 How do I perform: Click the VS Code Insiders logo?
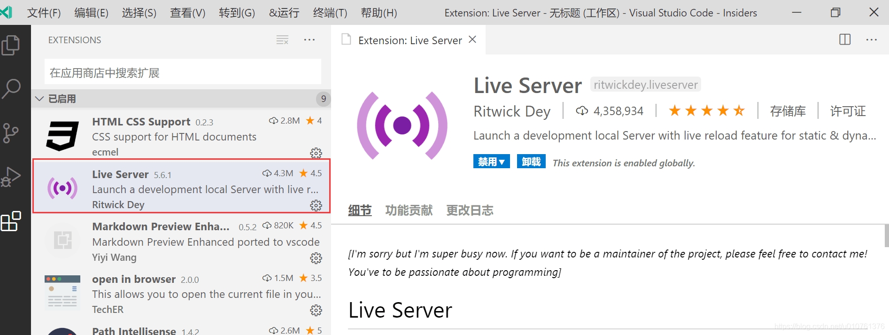click(7, 12)
